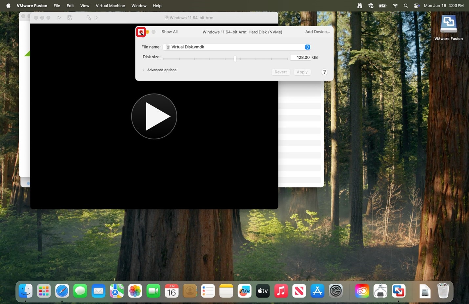Open the disk image file in Dock
469x304 pixels.
click(x=425, y=291)
